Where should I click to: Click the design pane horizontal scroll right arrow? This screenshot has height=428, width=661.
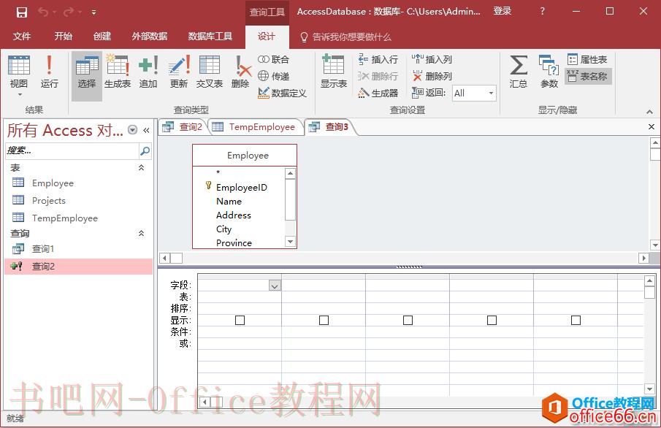(x=643, y=258)
